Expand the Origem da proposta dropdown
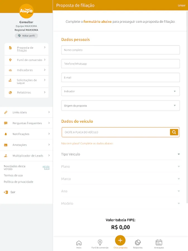Viewport: 188px width, 251px height. pos(120,106)
